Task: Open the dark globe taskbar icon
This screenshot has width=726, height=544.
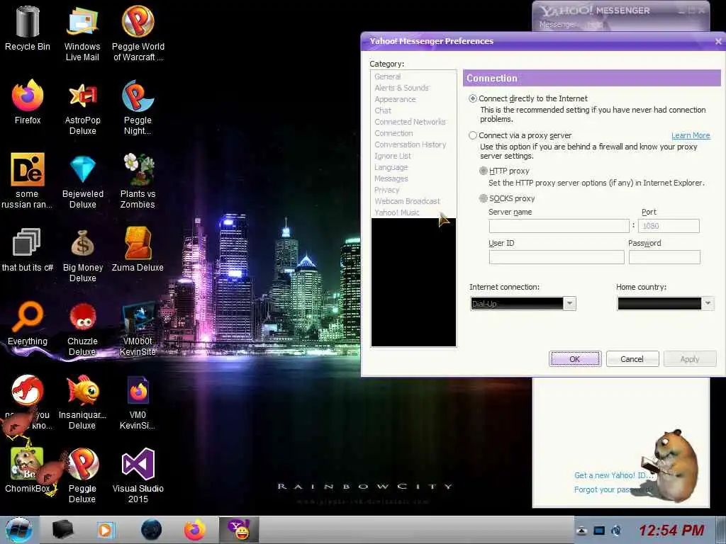Action: click(x=151, y=530)
